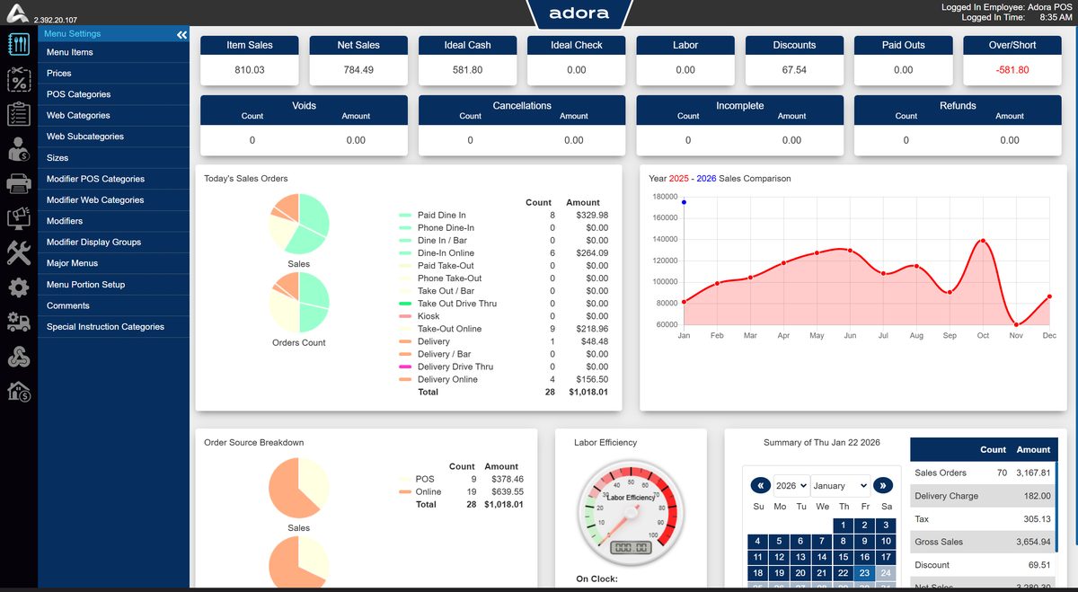Click the Order Source Breakdown Sales pie
This screenshot has width=1078, height=592.
coord(299,488)
